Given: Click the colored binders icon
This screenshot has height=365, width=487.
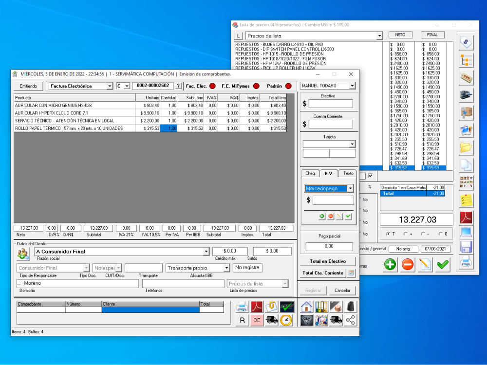Looking at the screenshot, I should [321, 307].
